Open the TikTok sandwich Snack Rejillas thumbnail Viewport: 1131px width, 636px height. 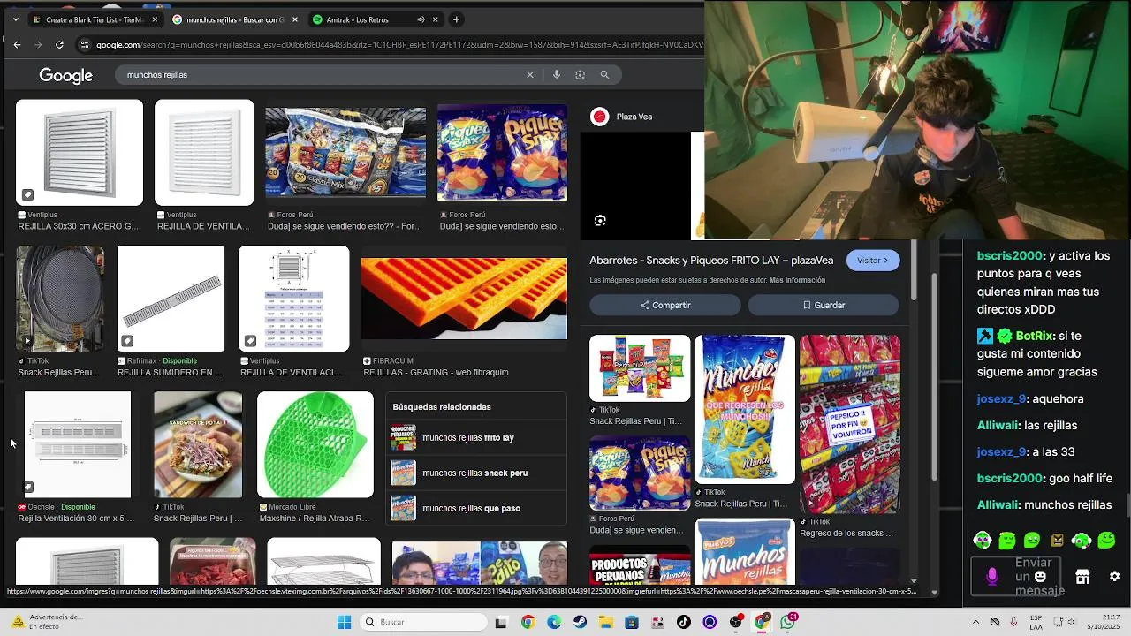pos(198,444)
